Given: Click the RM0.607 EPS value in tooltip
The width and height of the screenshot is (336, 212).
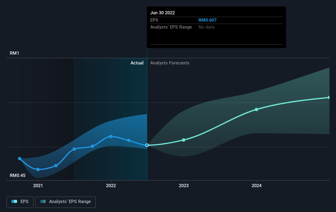Looking at the screenshot, I should pos(207,20).
